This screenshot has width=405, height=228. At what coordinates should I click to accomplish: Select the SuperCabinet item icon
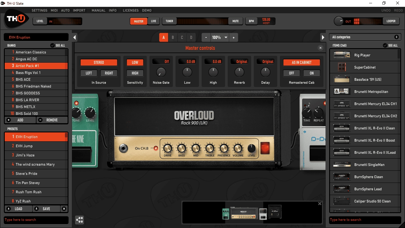[342, 67]
